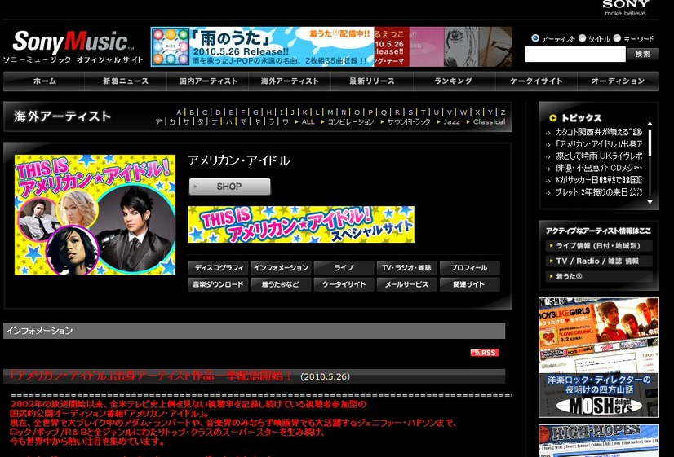Open the 着うた® sidebar link
Screen dimensions: 674x457
tap(599, 276)
